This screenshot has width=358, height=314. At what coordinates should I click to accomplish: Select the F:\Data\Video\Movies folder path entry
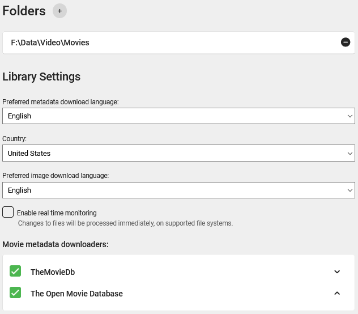click(x=50, y=43)
